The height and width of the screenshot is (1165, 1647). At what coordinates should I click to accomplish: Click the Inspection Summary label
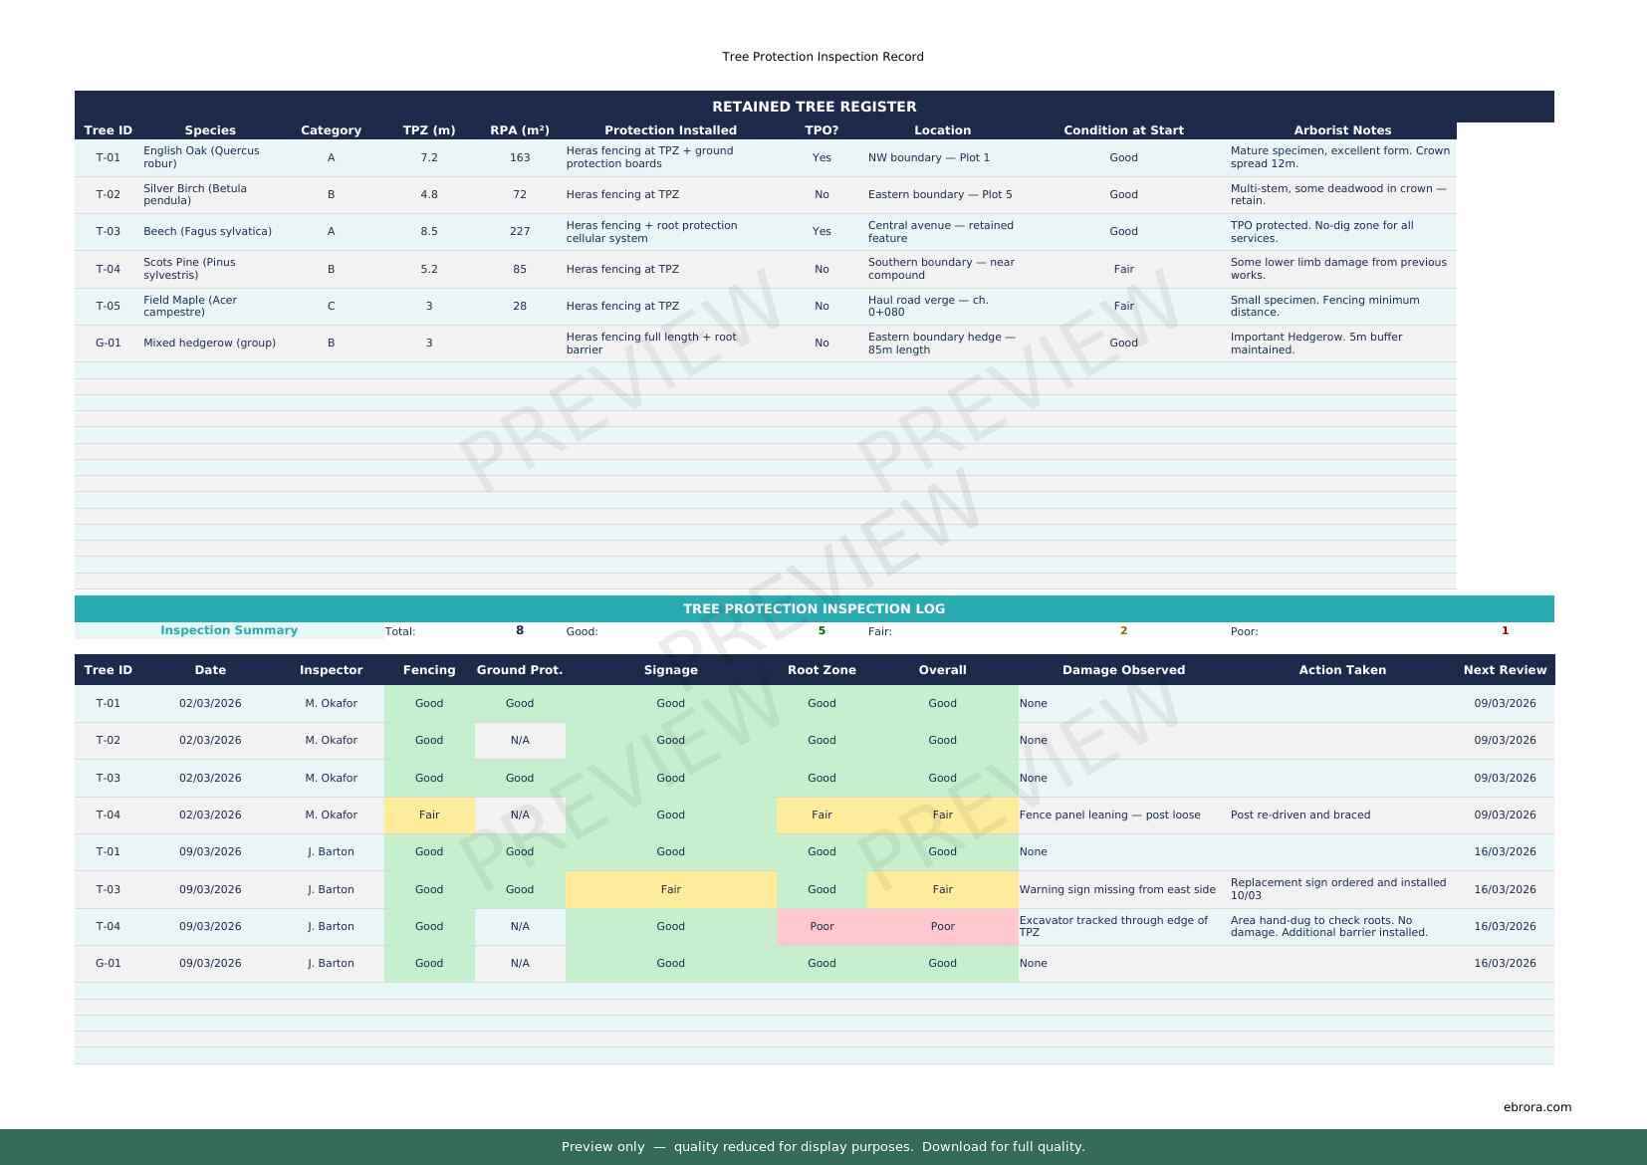229,630
